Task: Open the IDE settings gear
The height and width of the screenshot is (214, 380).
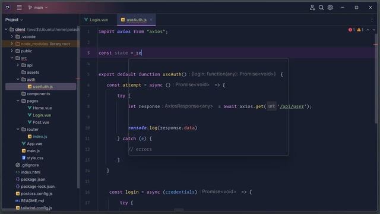Action: [x=330, y=8]
